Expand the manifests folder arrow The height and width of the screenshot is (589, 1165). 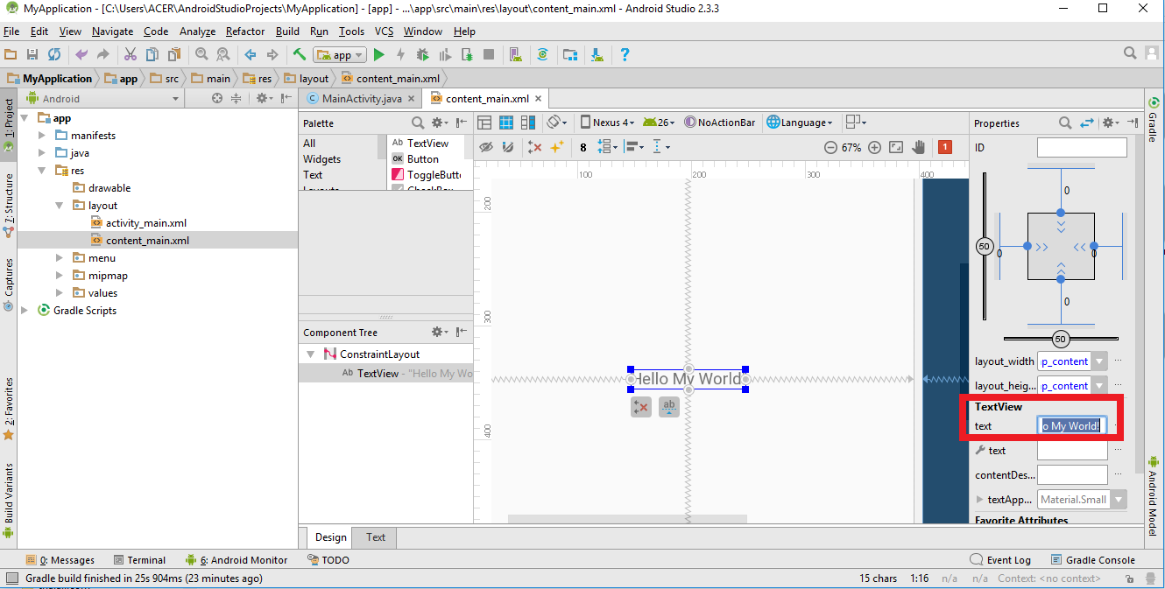42,136
